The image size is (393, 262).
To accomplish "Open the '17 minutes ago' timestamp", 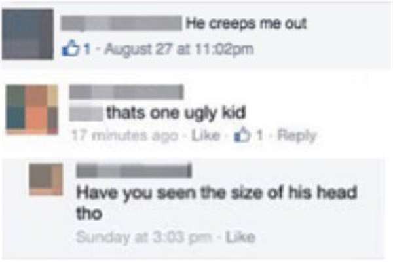I will 125,136.
